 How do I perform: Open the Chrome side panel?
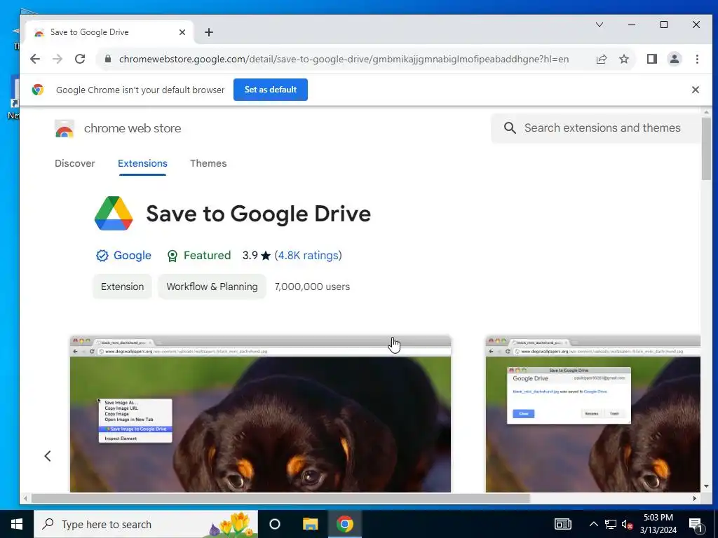(651, 59)
